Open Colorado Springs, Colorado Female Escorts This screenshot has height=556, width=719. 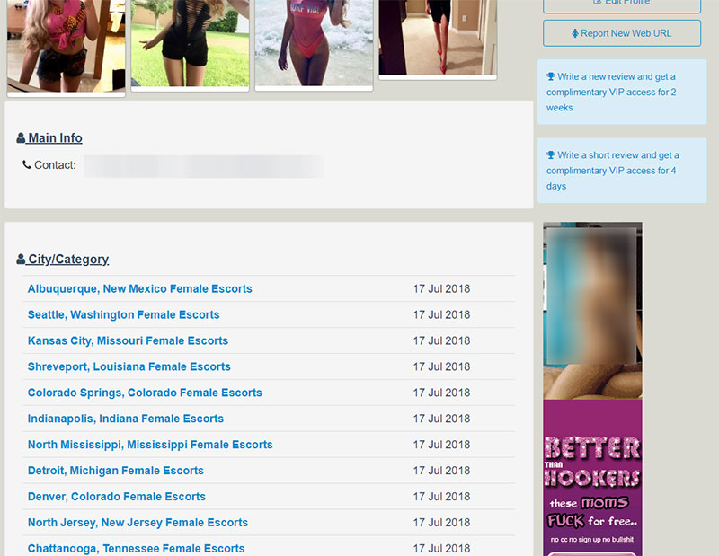(144, 393)
